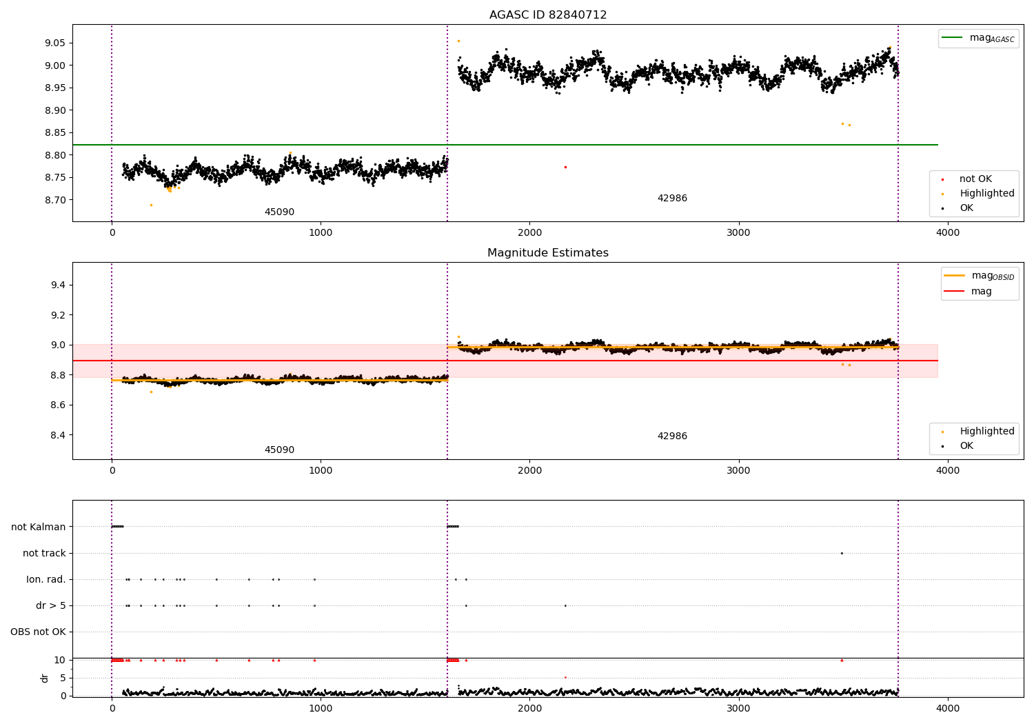Click x-axis tick '1000' under top plot
1034x724 pixels.
click(321, 233)
